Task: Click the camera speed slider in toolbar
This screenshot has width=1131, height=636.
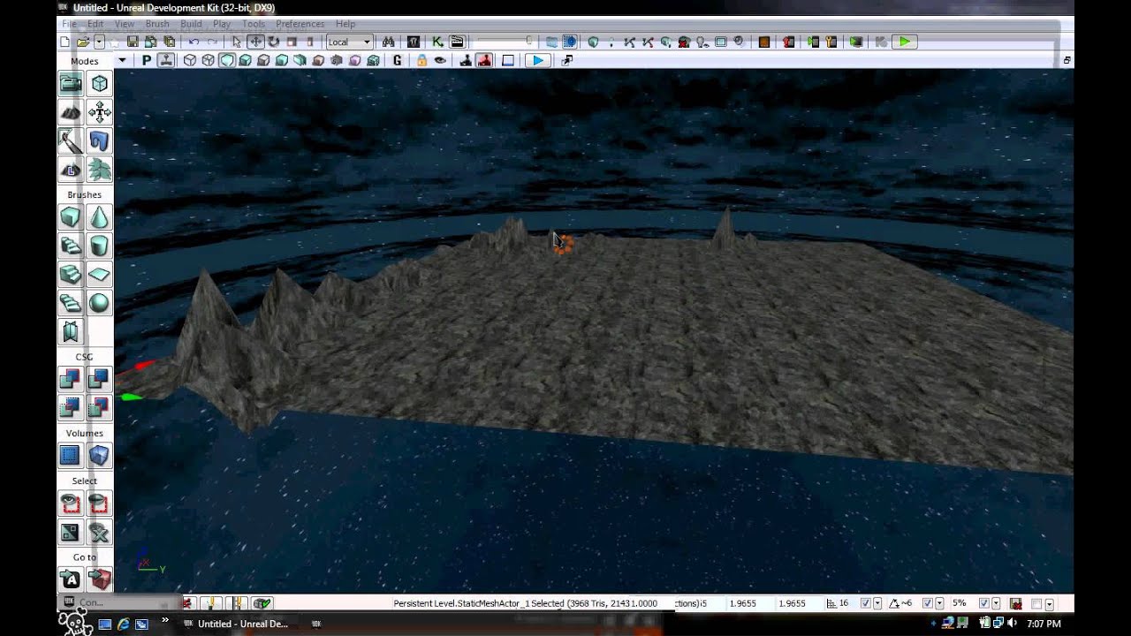Action: [x=504, y=42]
